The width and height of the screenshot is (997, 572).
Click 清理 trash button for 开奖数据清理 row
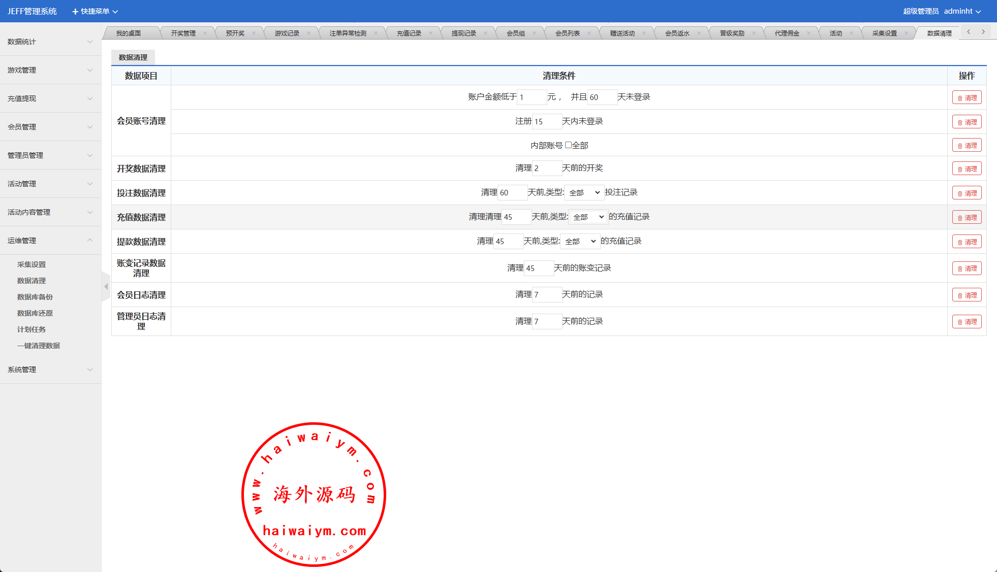[x=967, y=169]
